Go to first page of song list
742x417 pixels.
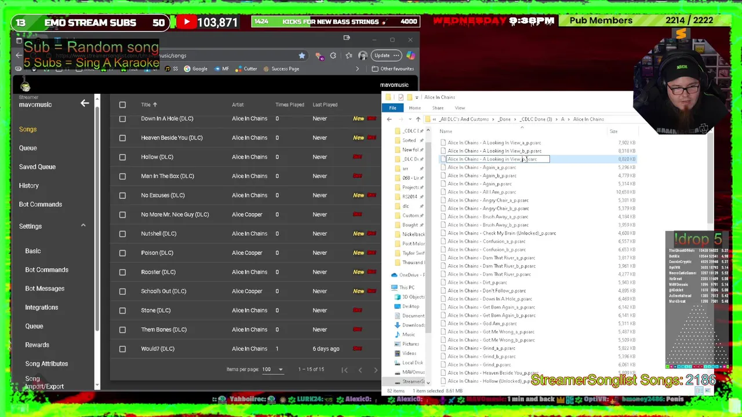click(344, 370)
